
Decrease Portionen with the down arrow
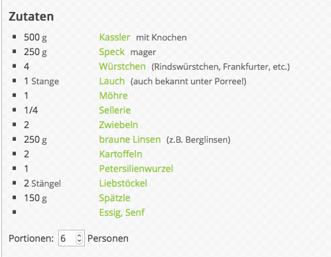(x=79, y=241)
